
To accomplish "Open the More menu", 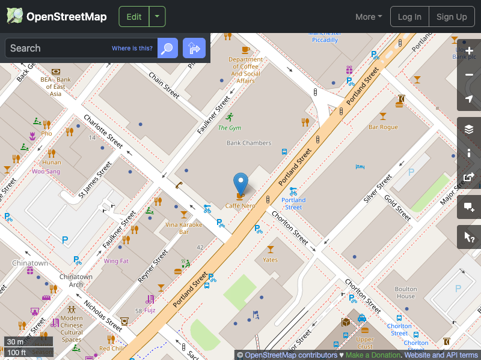I will (368, 17).
